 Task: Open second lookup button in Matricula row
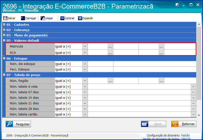tap(161, 46)
